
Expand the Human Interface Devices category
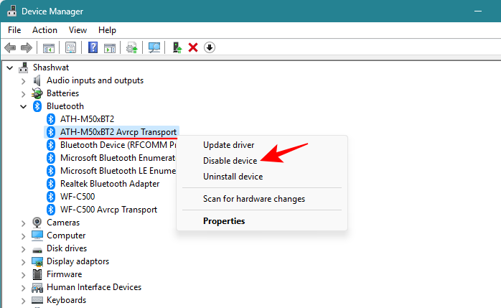pos(23,288)
